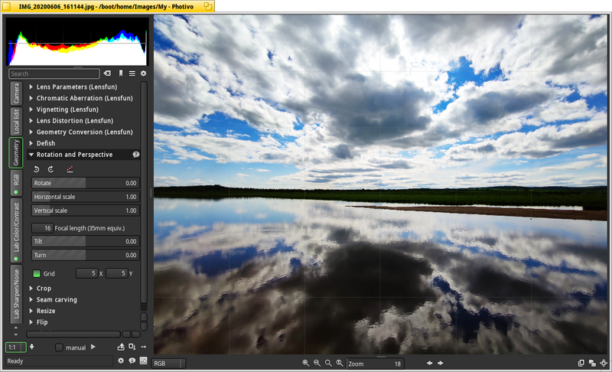Open settings gear in status bar

[121, 361]
